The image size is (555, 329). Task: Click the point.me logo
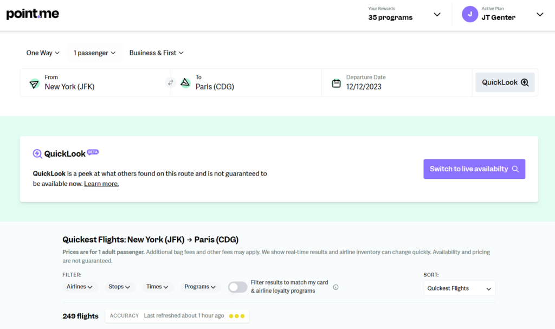click(x=32, y=14)
